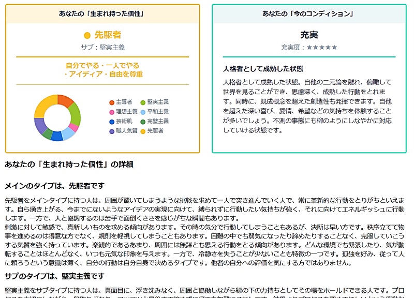Click the pink 理想主義 legend dot
The height and width of the screenshot is (298, 414).
[x=112, y=112]
